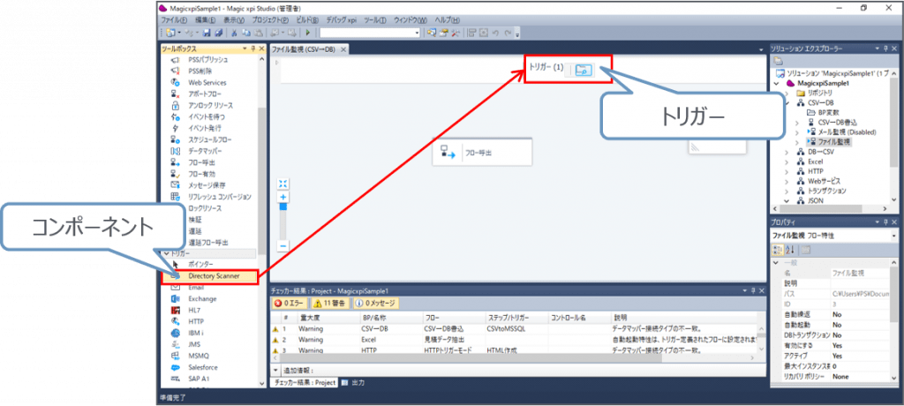Click the fit-to-screen zoom icon on canvas

coord(283,184)
